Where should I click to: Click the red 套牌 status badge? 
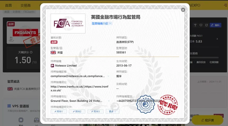pos(54,42)
